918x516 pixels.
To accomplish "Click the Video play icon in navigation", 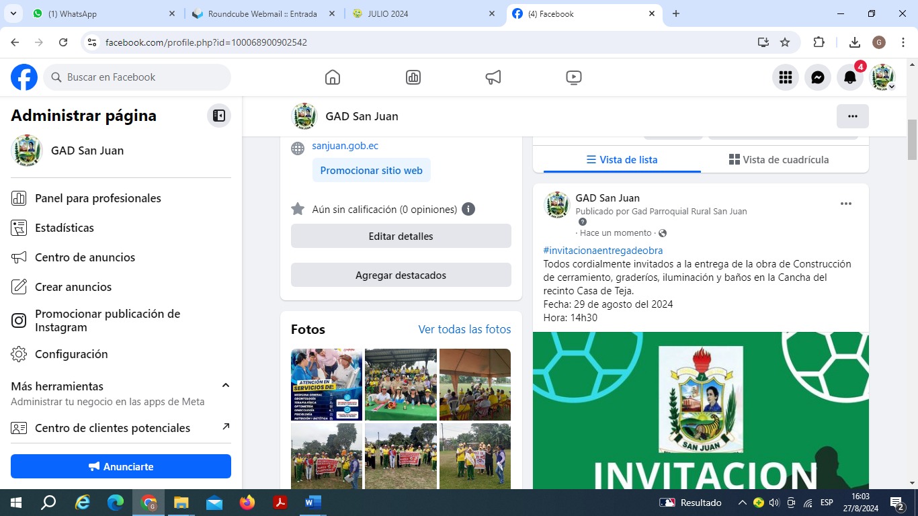I will (573, 77).
